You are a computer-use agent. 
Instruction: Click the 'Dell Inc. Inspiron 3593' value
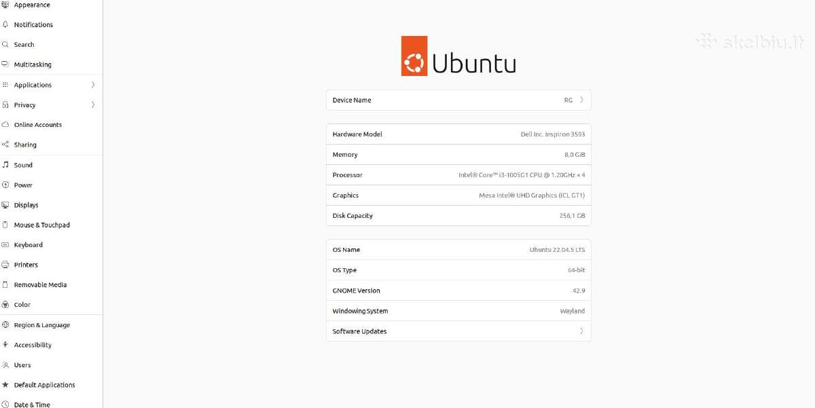click(x=553, y=134)
